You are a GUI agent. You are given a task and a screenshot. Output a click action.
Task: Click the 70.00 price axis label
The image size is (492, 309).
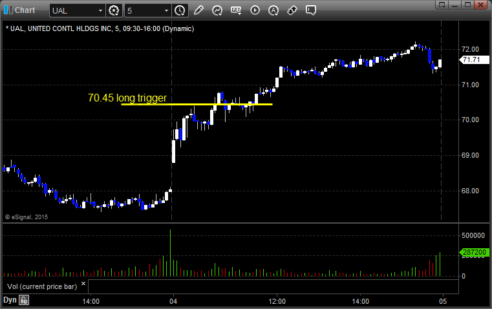coord(470,120)
